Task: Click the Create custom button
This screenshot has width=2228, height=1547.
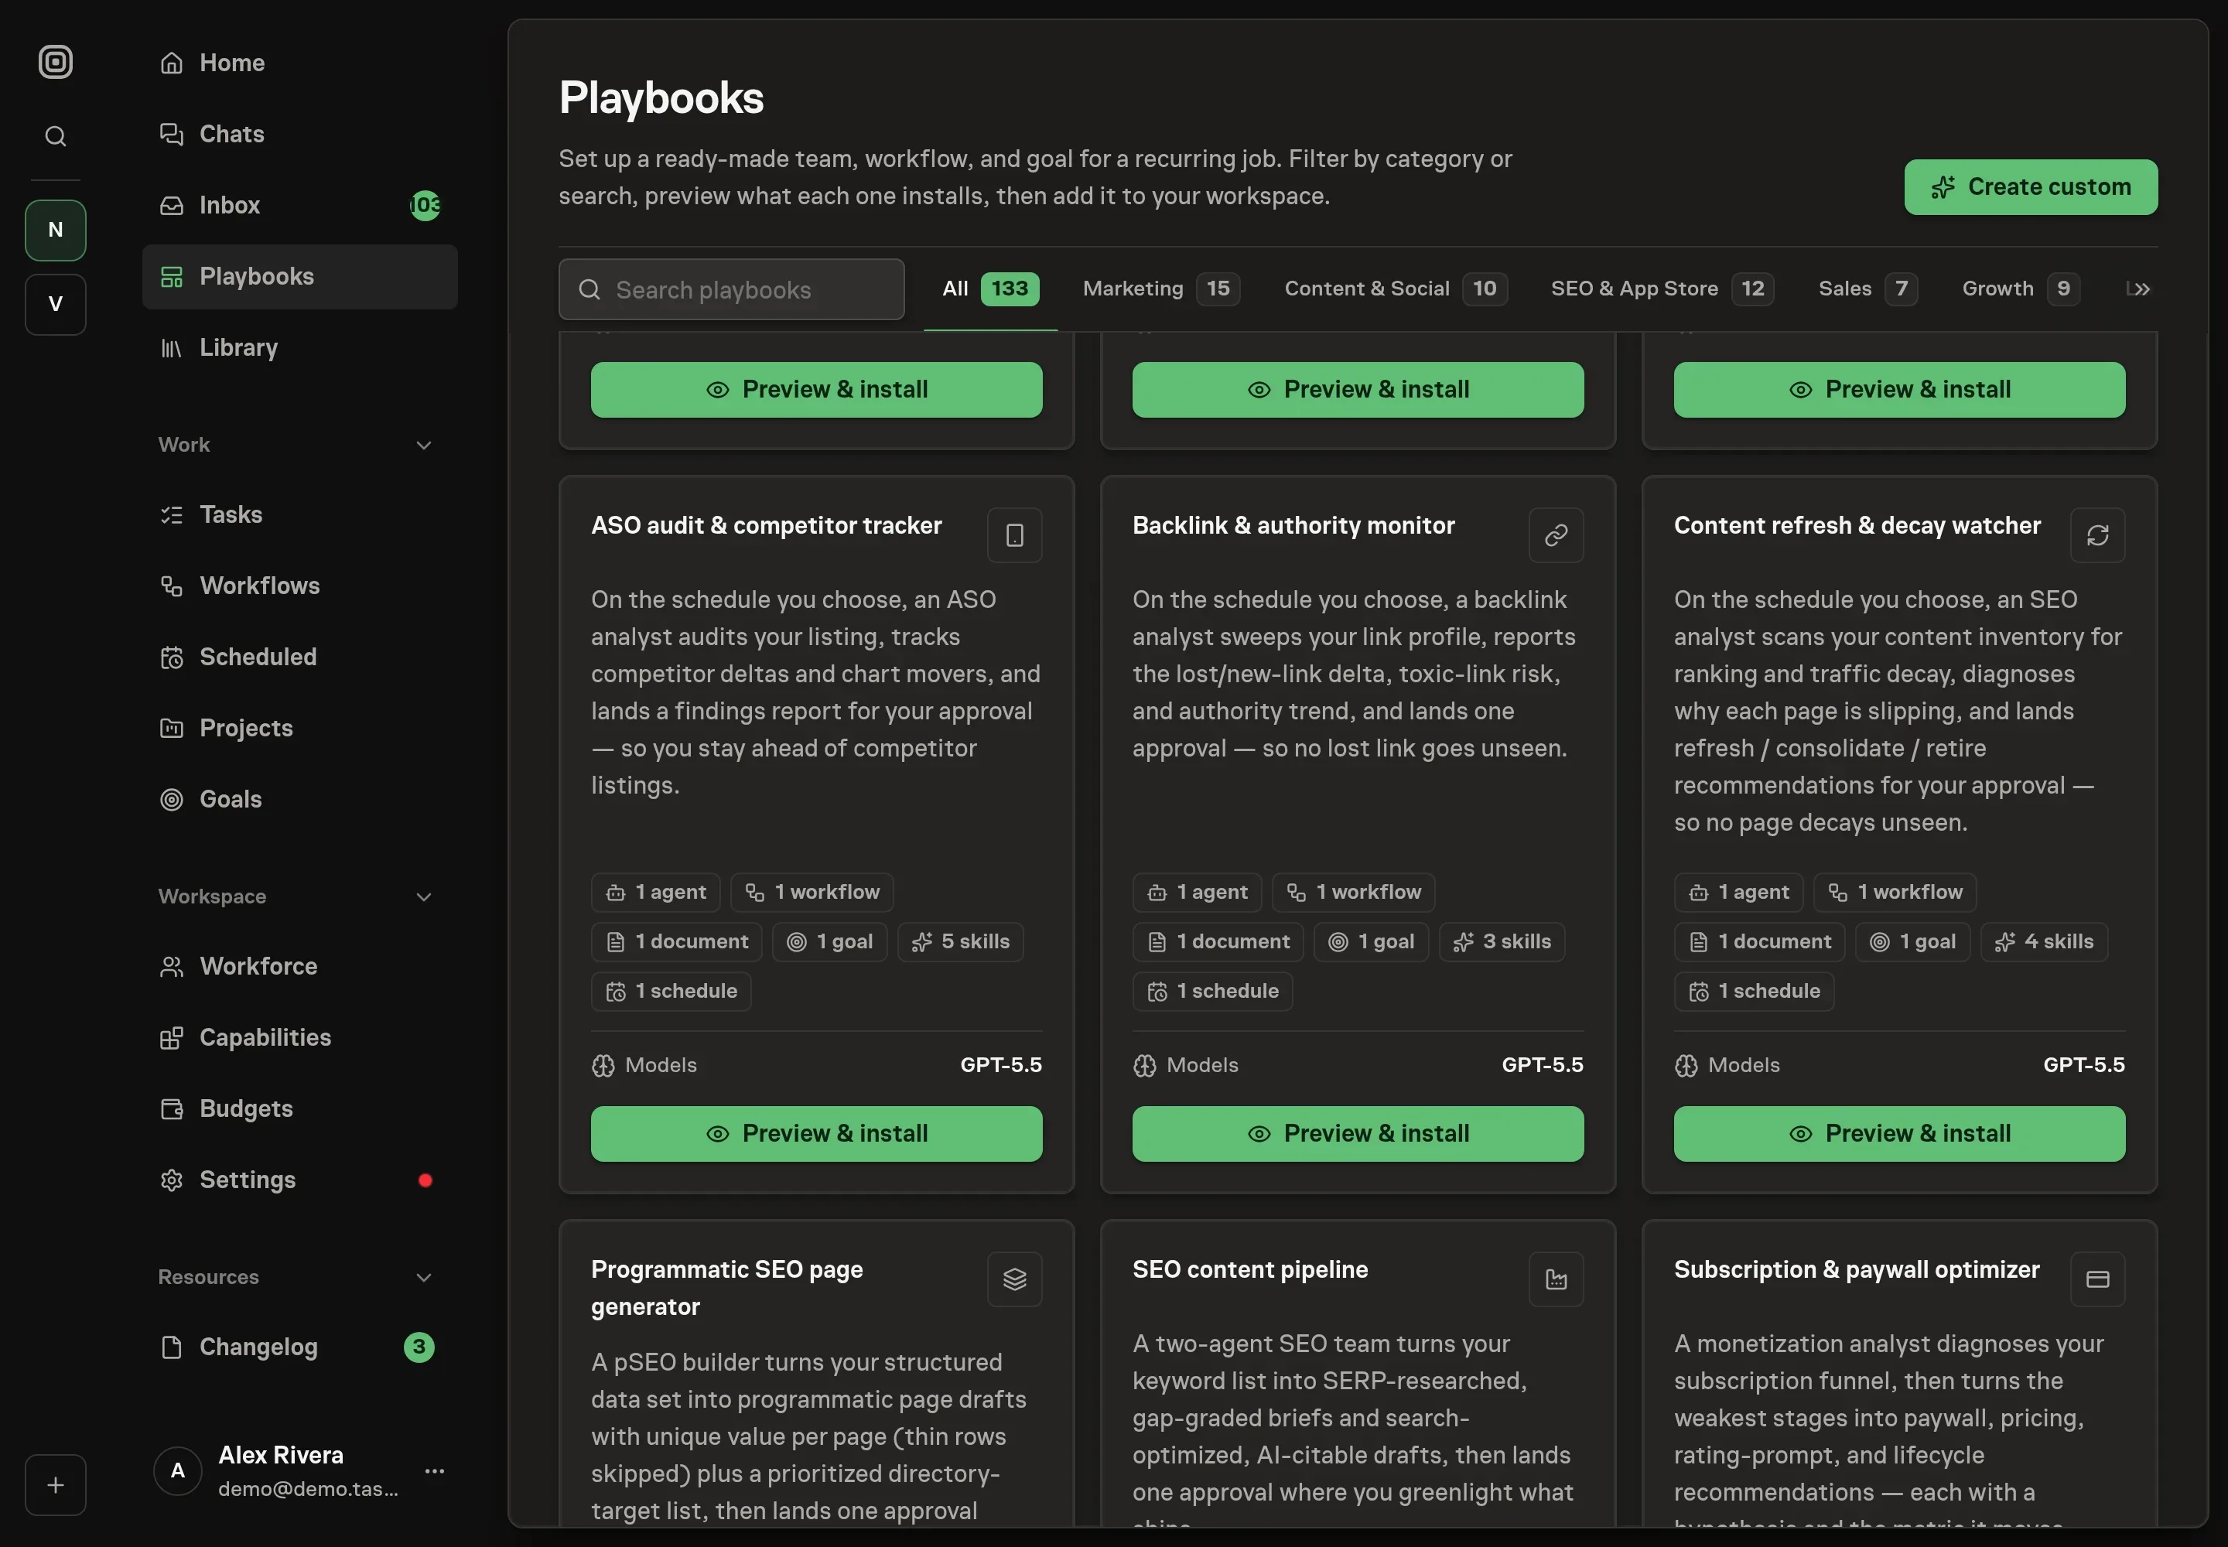Action: (x=2030, y=187)
